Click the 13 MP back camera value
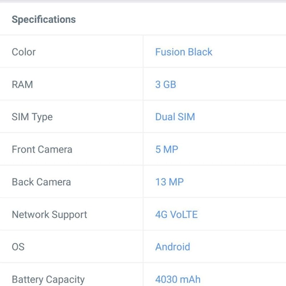Screen dimensions: 286x286 [x=169, y=182]
